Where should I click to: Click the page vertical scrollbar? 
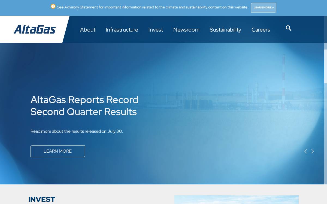pos(326,66)
